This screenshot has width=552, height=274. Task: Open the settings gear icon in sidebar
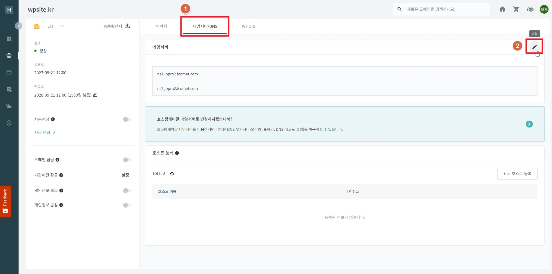pyautogui.click(x=9, y=123)
